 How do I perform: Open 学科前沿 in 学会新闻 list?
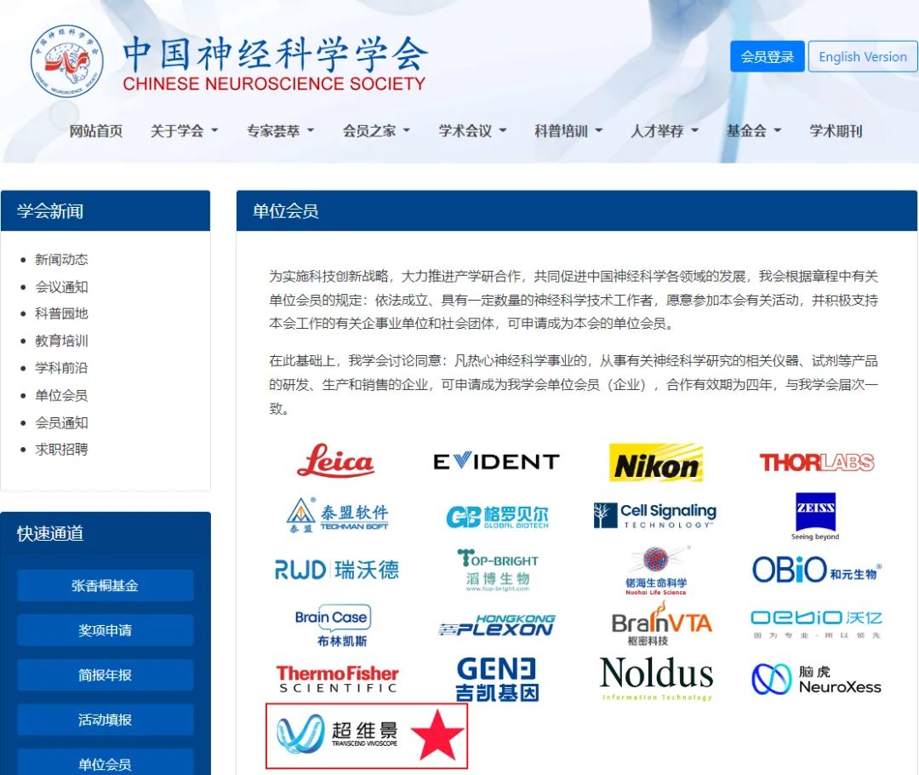tap(61, 368)
